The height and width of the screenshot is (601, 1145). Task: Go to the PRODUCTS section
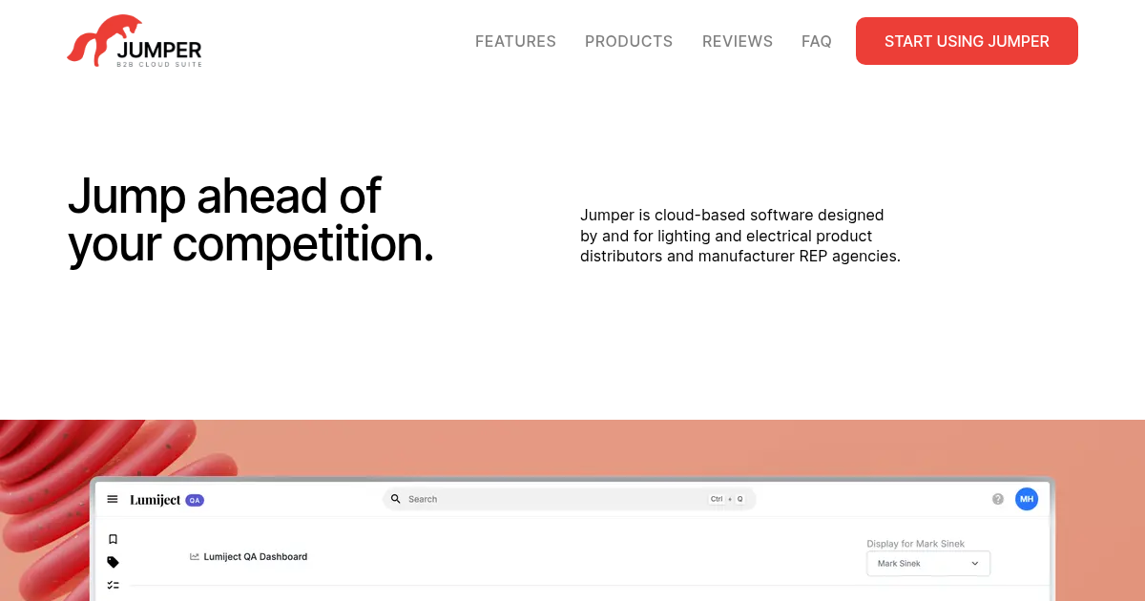tap(629, 41)
